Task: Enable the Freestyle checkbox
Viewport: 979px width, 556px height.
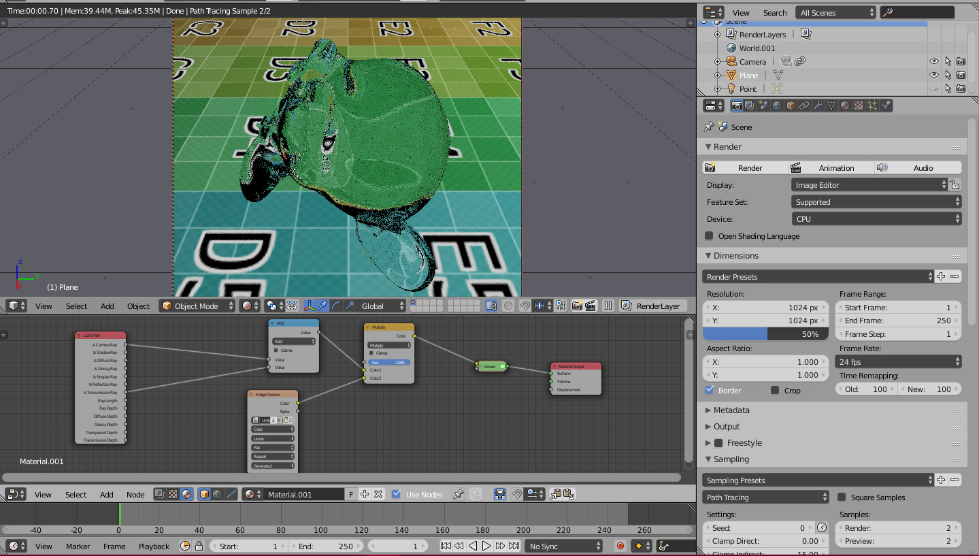Action: coord(718,442)
